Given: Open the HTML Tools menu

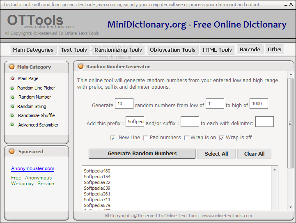Looking at the screenshot, I should tap(217, 50).
